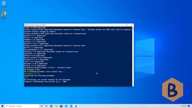Click the 'Progress: Downloading 7zip.install' line
192x108 pixels.
45,82
